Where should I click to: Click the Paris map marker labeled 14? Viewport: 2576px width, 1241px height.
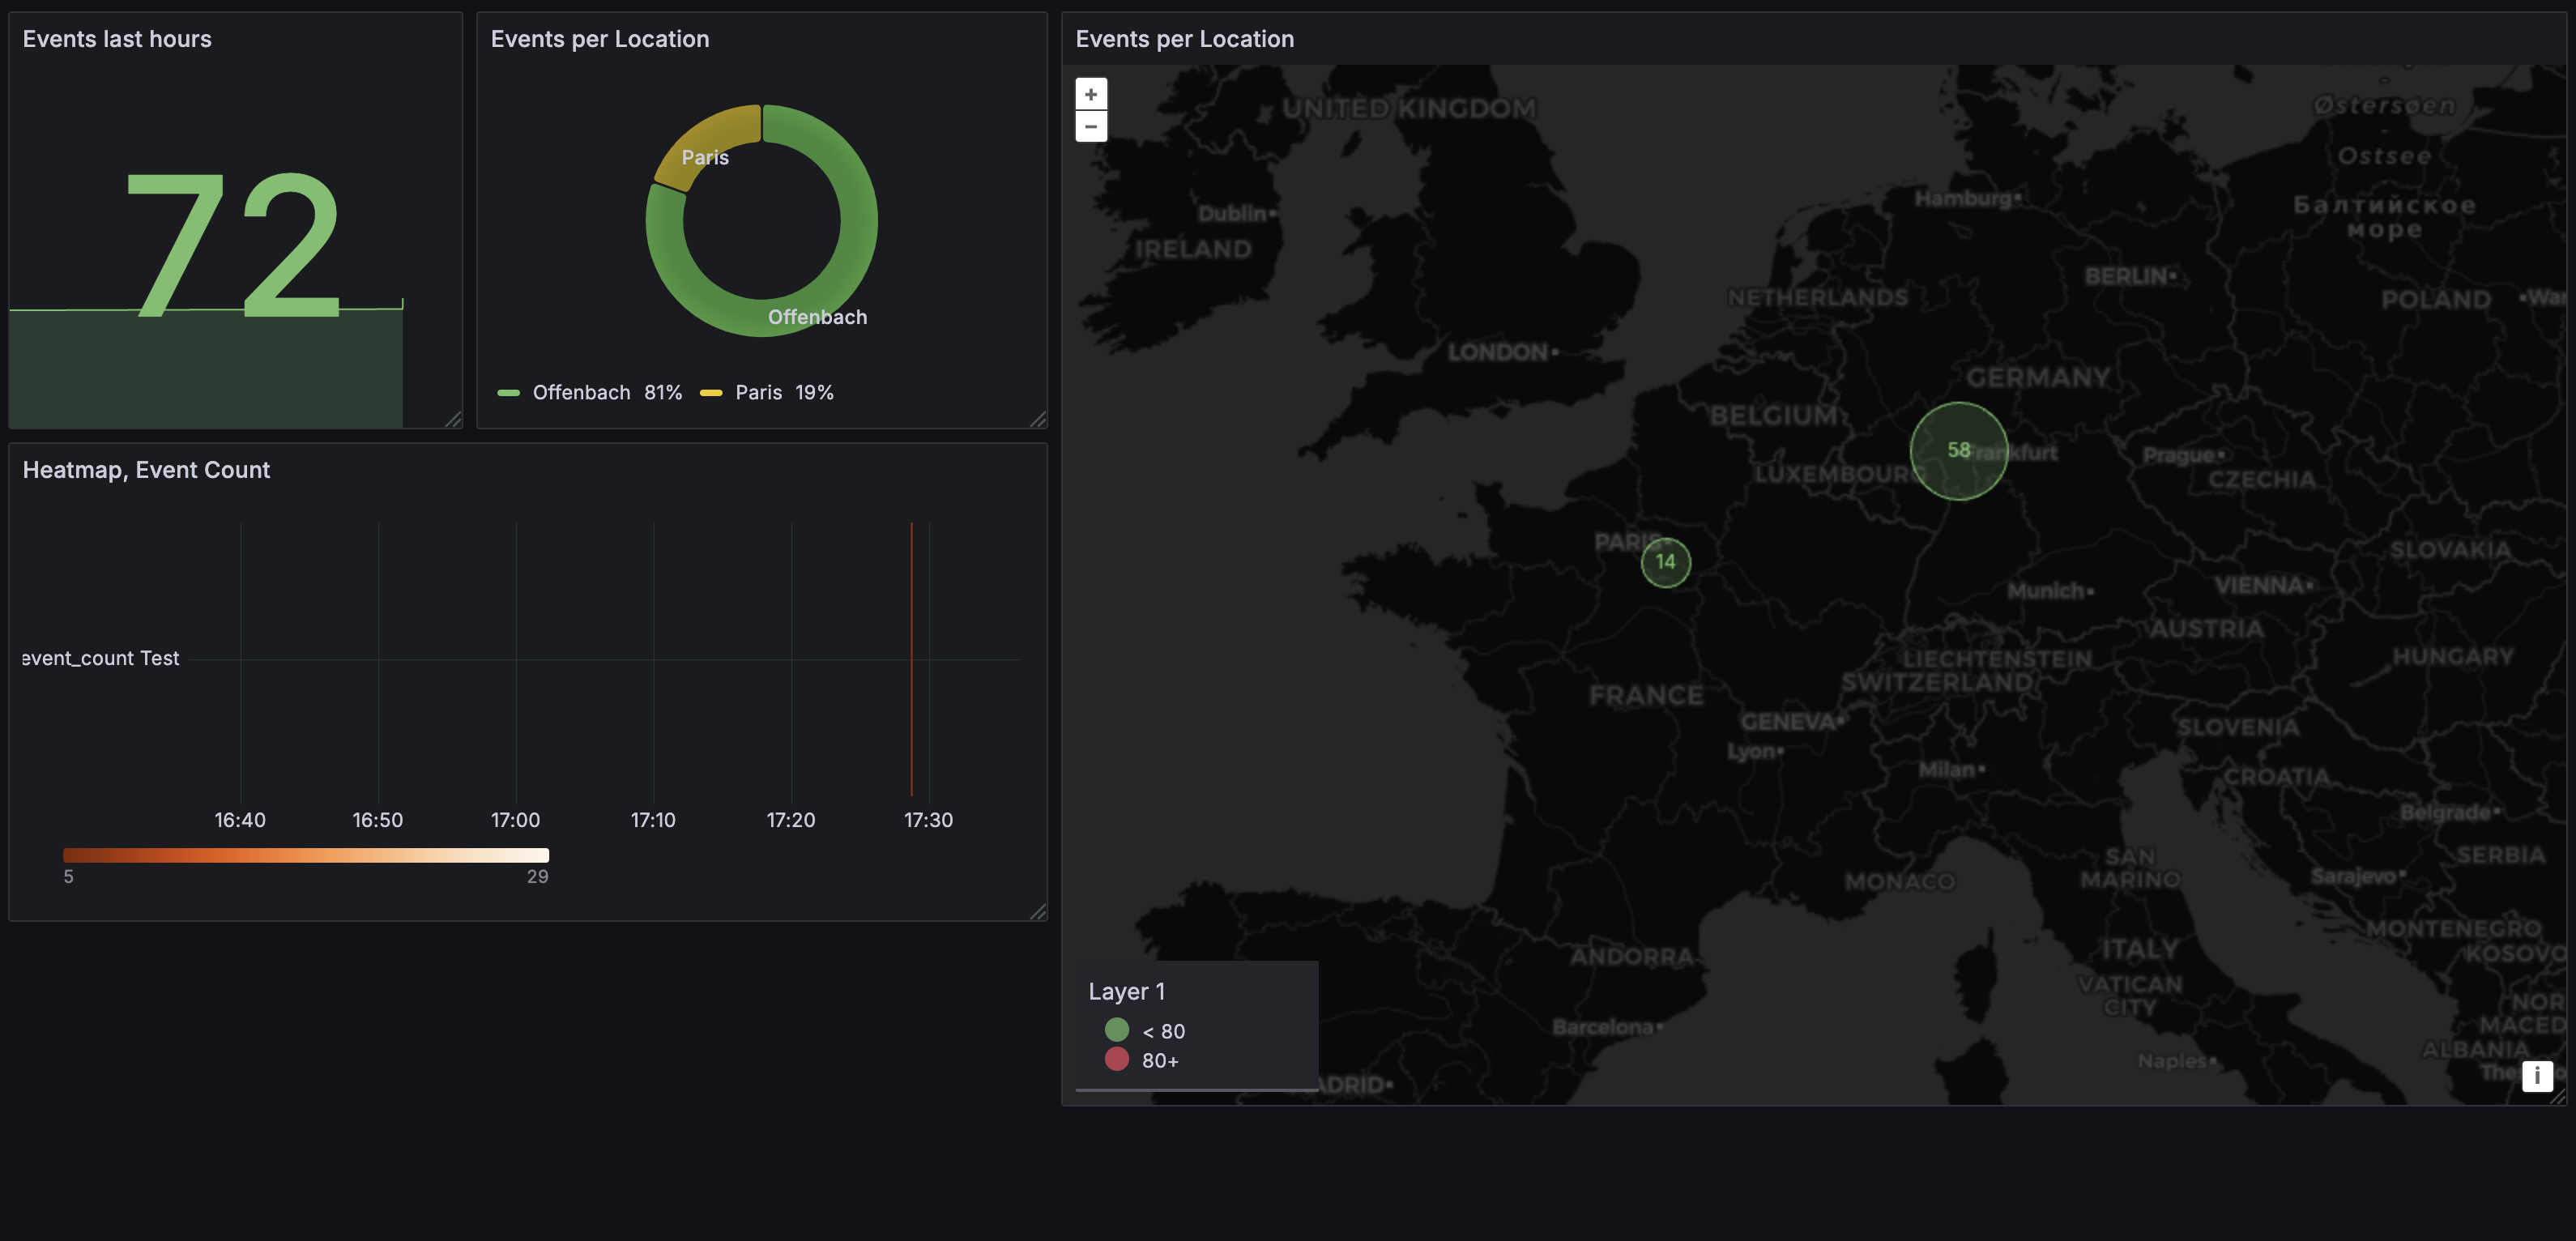(1665, 562)
